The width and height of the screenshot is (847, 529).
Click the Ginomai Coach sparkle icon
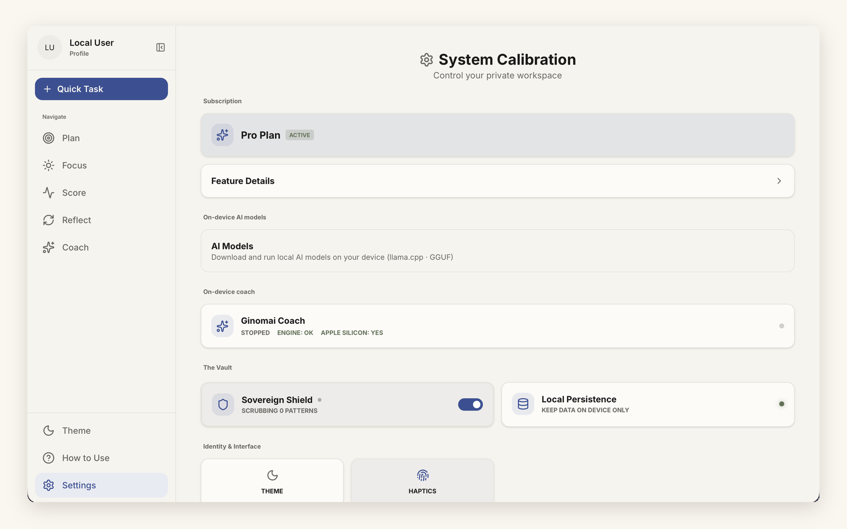click(x=222, y=326)
